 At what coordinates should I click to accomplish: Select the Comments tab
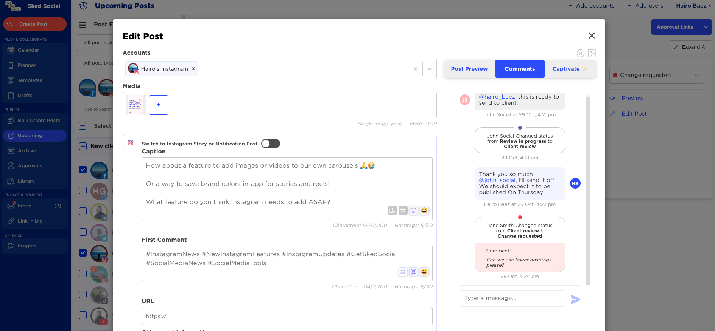(x=520, y=69)
